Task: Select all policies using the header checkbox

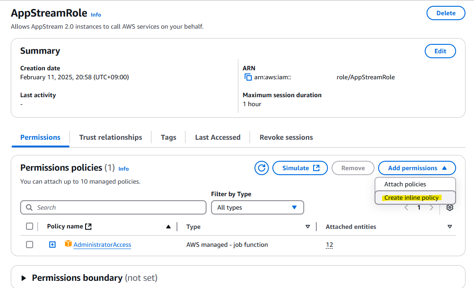Action: tap(30, 226)
